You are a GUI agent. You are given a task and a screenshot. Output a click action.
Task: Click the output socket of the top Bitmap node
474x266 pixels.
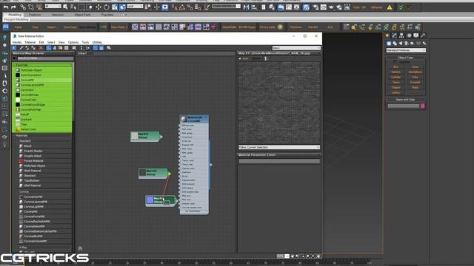(161, 137)
